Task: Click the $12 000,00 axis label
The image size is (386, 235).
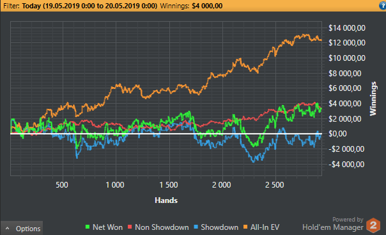Action: point(347,43)
